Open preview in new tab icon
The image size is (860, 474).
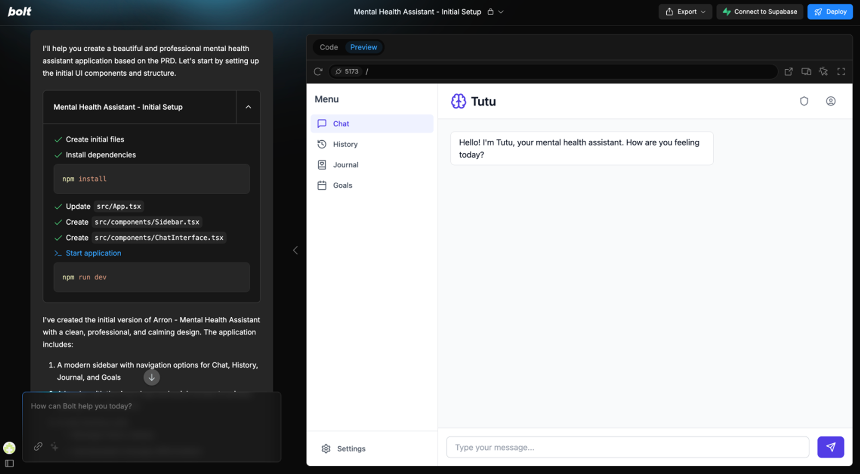click(x=789, y=71)
